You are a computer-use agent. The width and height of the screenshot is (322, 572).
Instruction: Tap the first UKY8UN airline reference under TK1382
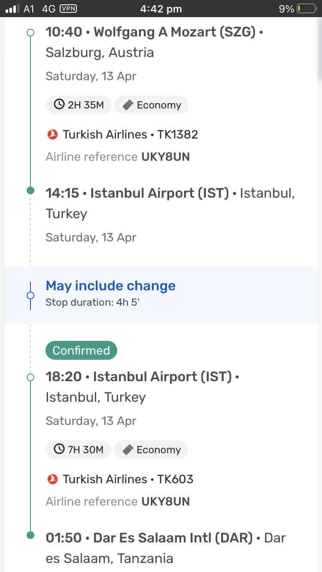(166, 157)
